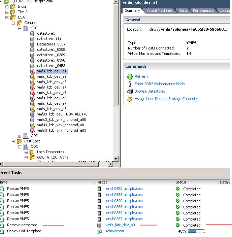The width and height of the screenshot is (232, 237).
Task: Click the India folder icon
Action: coord(13,7)
